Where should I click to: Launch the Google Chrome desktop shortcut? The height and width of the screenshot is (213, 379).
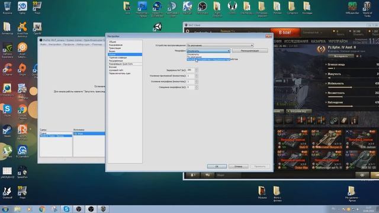pos(23,112)
